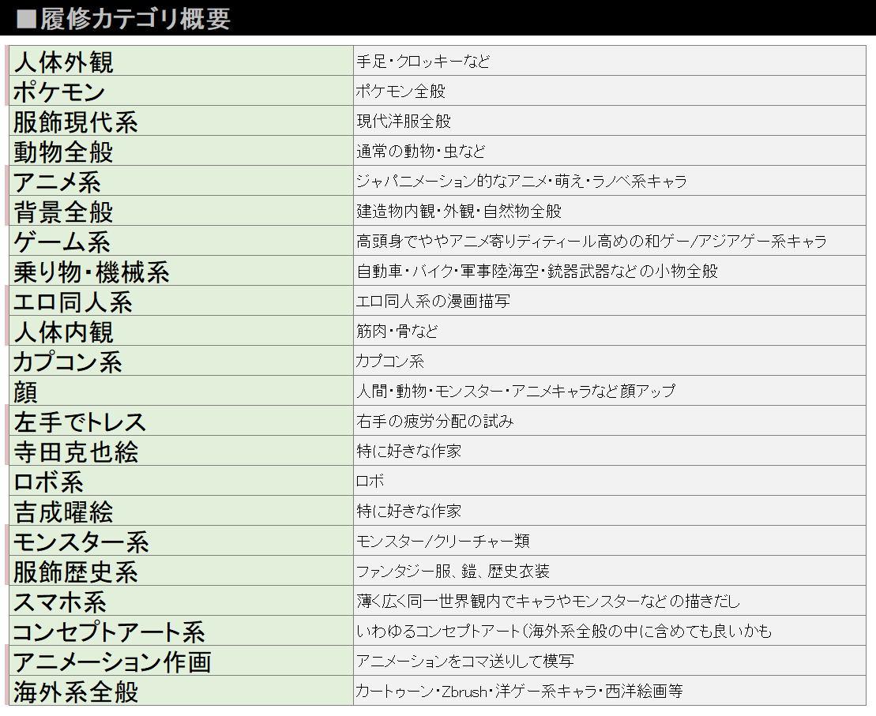This screenshot has width=876, height=716.
Task: Select the 服飾現代系 category cell
Action: [x=181, y=121]
